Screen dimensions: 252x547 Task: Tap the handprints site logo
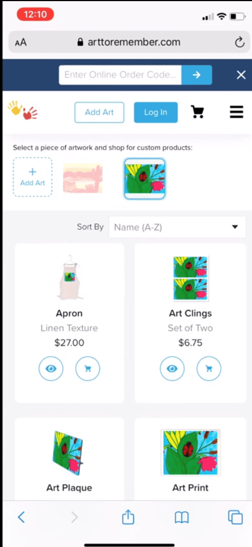(x=23, y=110)
